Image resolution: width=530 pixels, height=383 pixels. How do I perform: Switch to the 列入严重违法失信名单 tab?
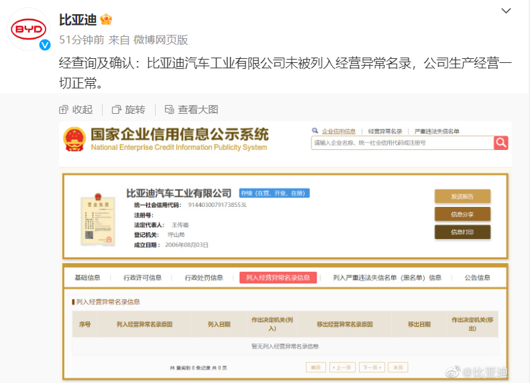[x=387, y=277]
